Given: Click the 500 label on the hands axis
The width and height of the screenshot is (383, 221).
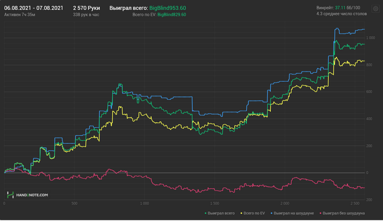Looking at the screenshot, I should 74,204.
